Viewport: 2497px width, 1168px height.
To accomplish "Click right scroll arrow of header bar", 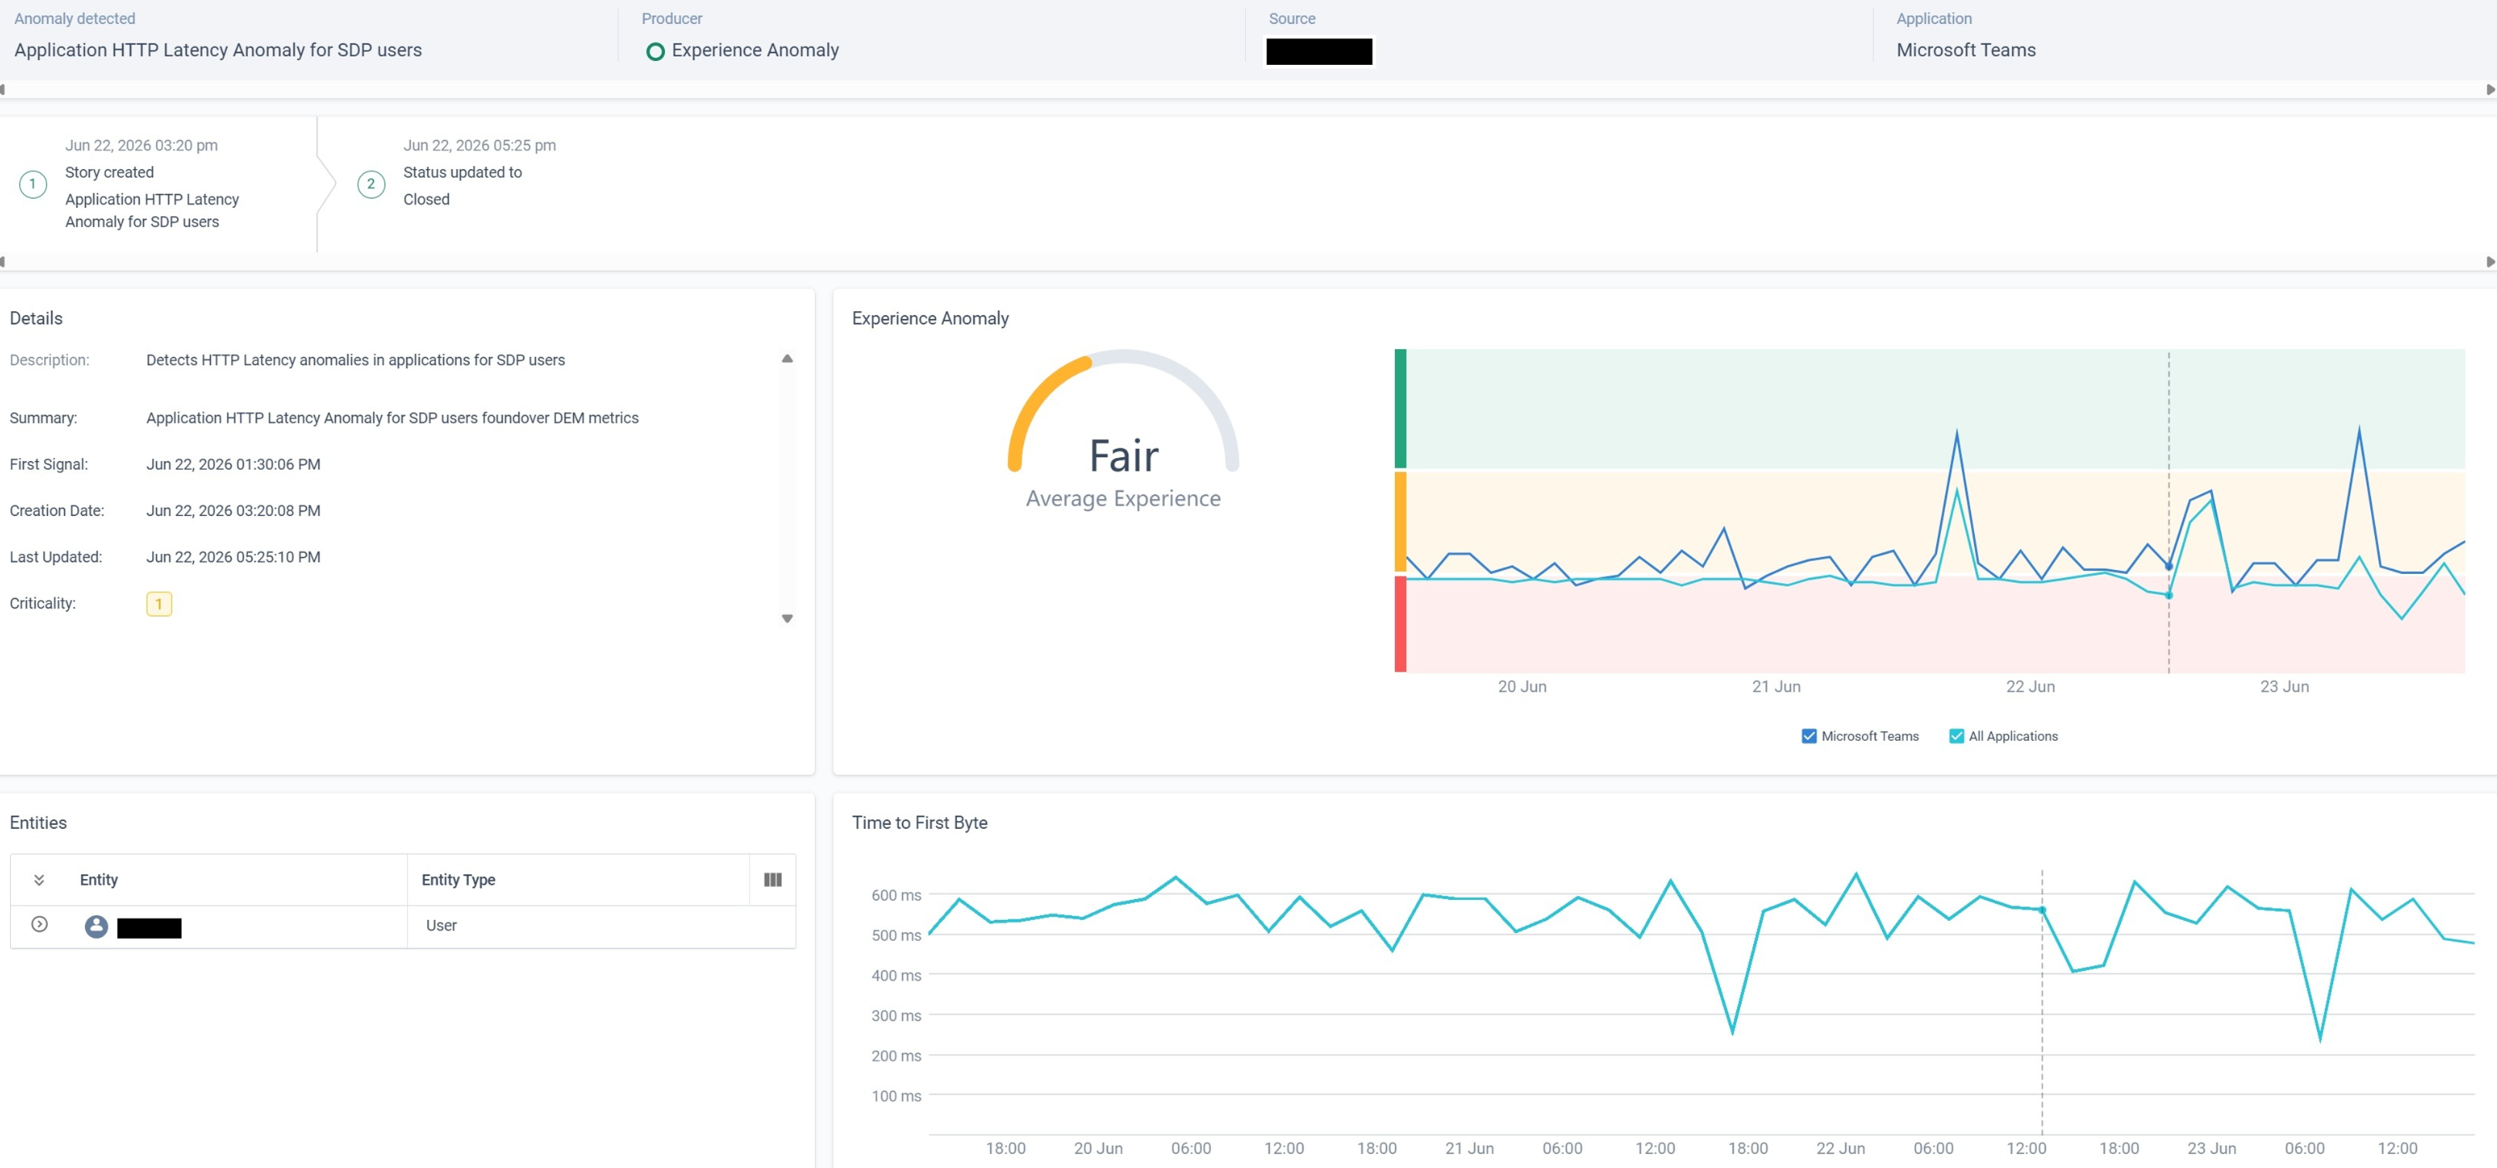I will pos(2490,89).
